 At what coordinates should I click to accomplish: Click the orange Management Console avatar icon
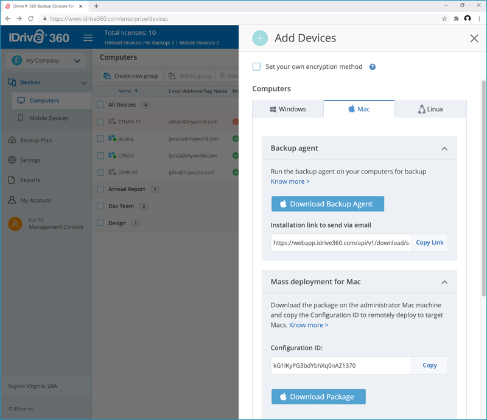point(15,223)
